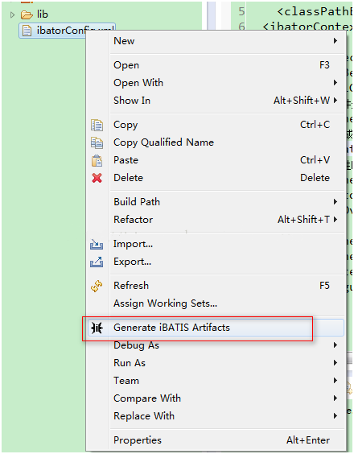Click the Copy icon in context menu
Image resolution: width=354 pixels, height=454 pixels.
click(x=97, y=125)
